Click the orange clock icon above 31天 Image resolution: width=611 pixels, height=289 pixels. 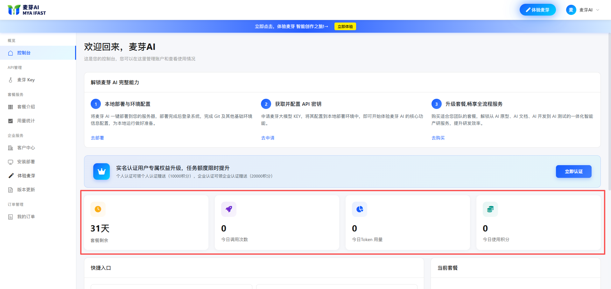coord(98,209)
